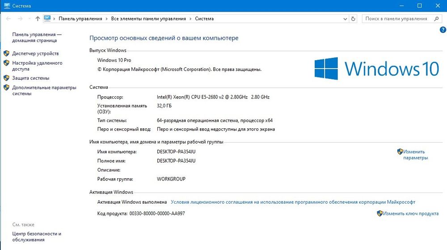
Task: Click DESKTOP-PA354JU beside Полное имя
Action: tap(176, 161)
